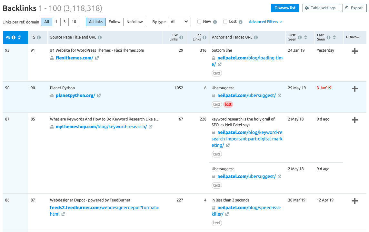Enable the Lost links checkbox
Viewport: 369px width, 232px height.
pos(225,22)
